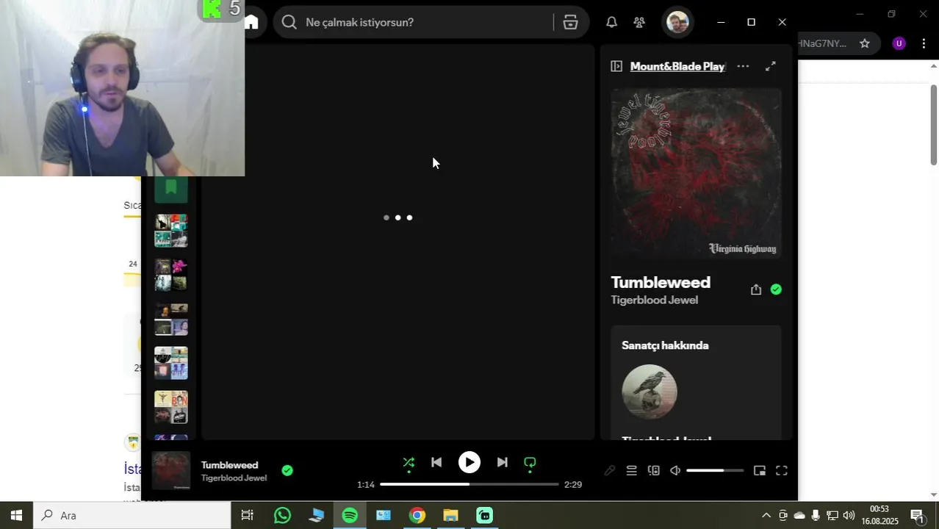Toggle repeat mode

coord(530,463)
